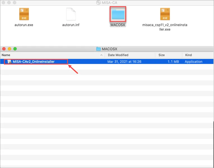Select the blank autorun.inf document icon
214x168 pixels.
click(x=71, y=14)
